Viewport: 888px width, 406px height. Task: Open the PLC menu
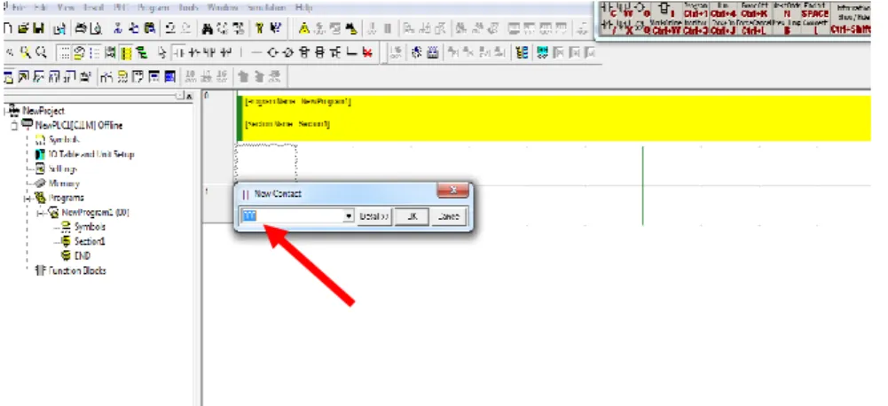[120, 8]
